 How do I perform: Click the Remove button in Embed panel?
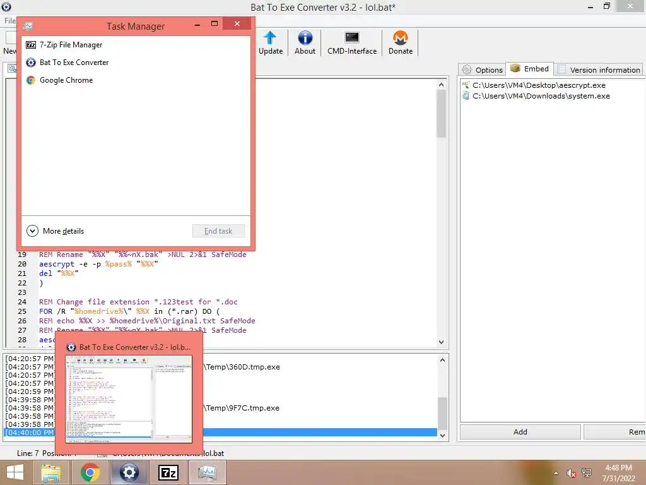614,432
